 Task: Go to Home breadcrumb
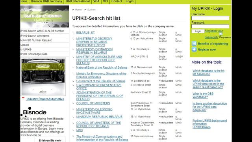coord(78,9)
